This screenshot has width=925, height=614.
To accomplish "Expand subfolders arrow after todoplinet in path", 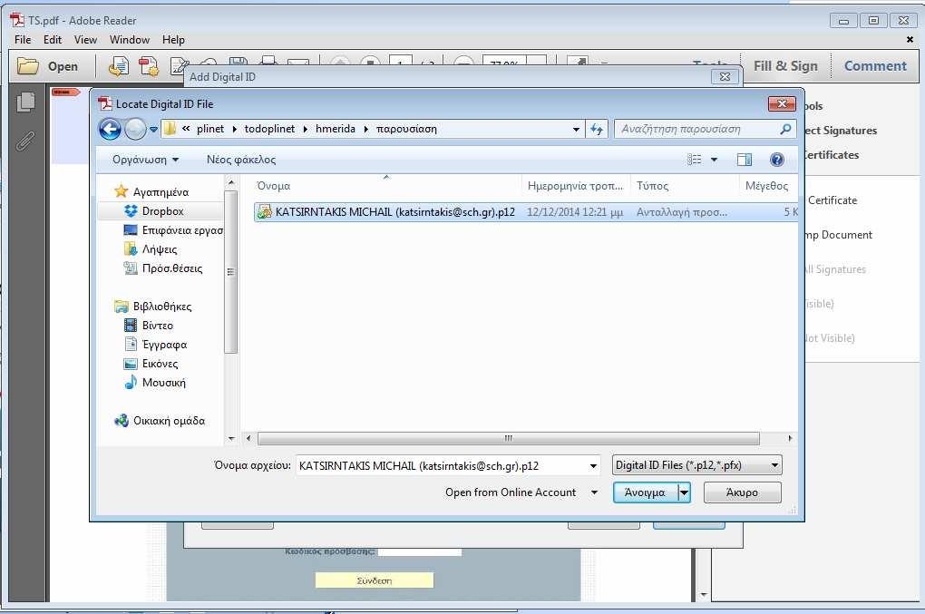I will 305,129.
